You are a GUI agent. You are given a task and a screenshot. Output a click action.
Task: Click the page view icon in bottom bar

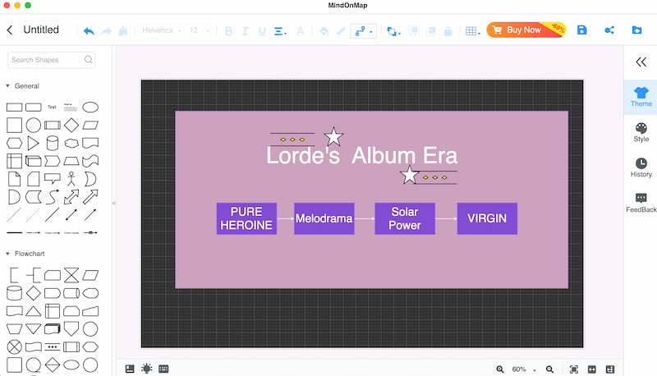click(130, 369)
